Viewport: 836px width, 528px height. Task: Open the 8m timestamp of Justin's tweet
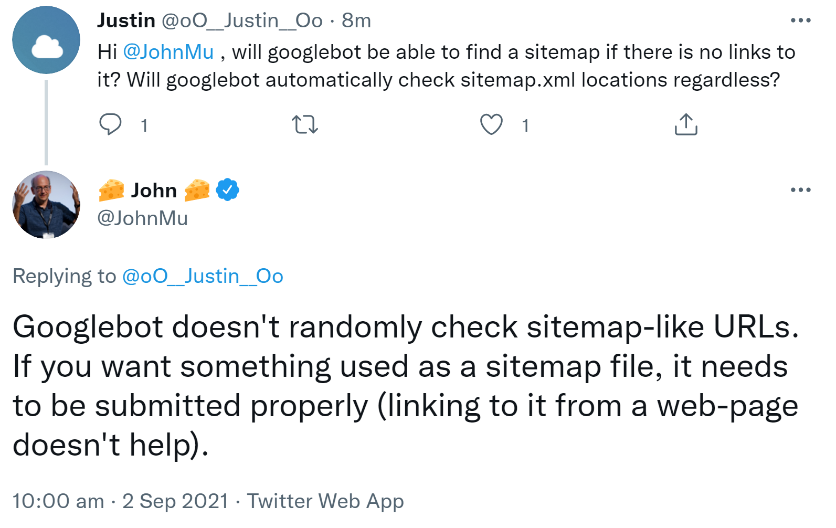[356, 20]
